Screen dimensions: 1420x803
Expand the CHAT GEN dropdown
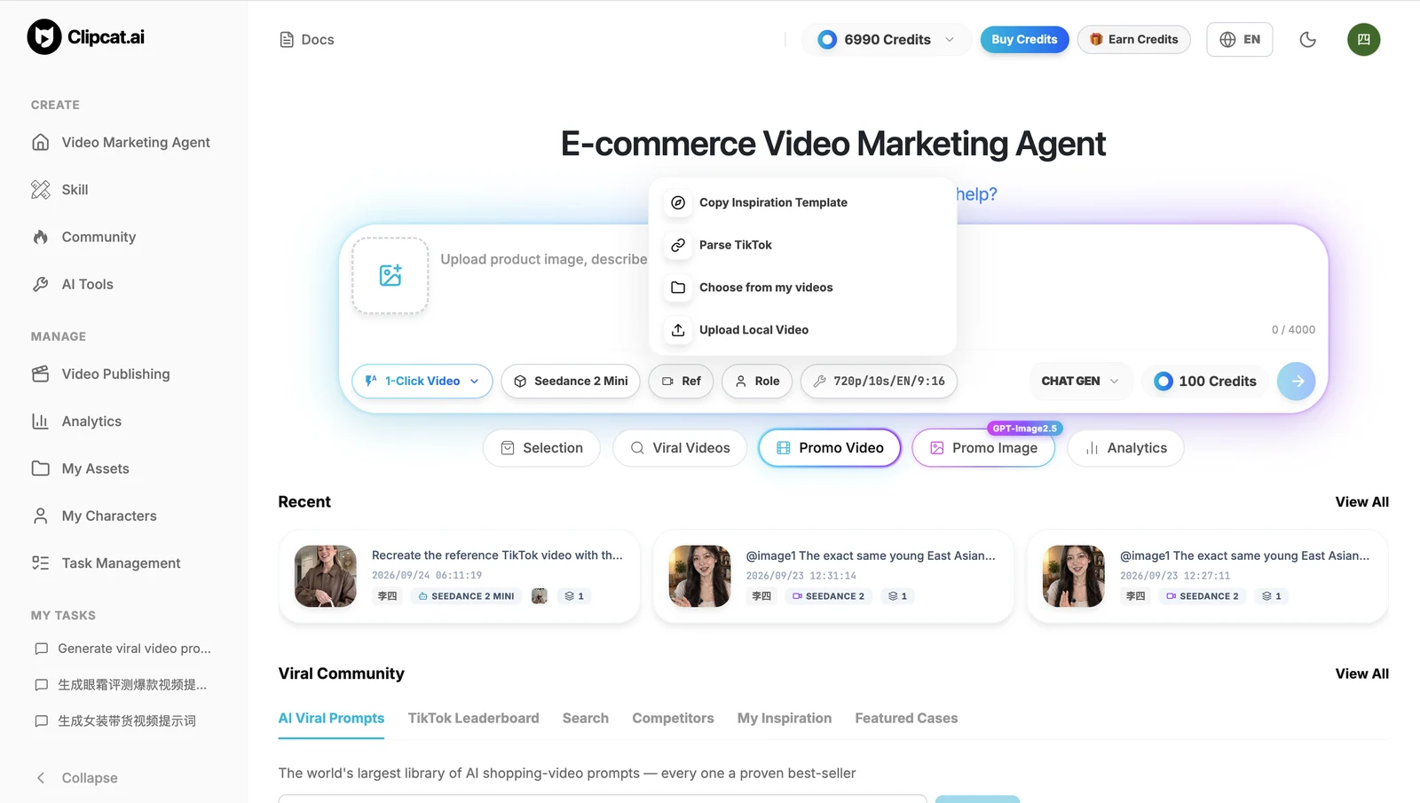(1080, 382)
